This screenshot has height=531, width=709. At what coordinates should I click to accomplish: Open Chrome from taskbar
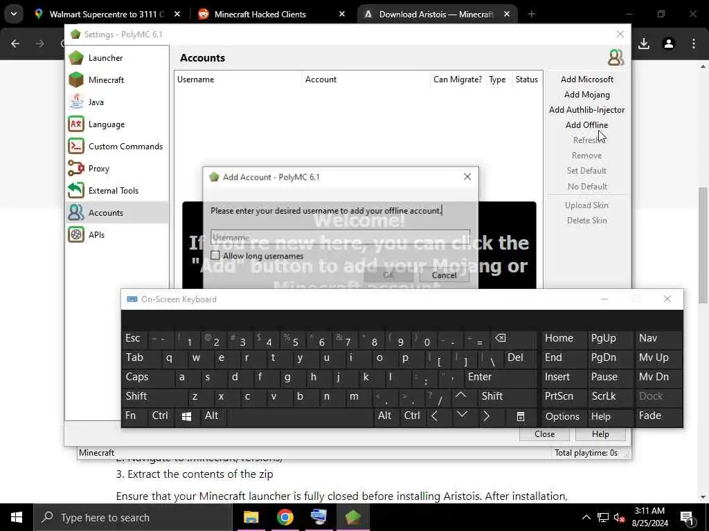pos(285,517)
